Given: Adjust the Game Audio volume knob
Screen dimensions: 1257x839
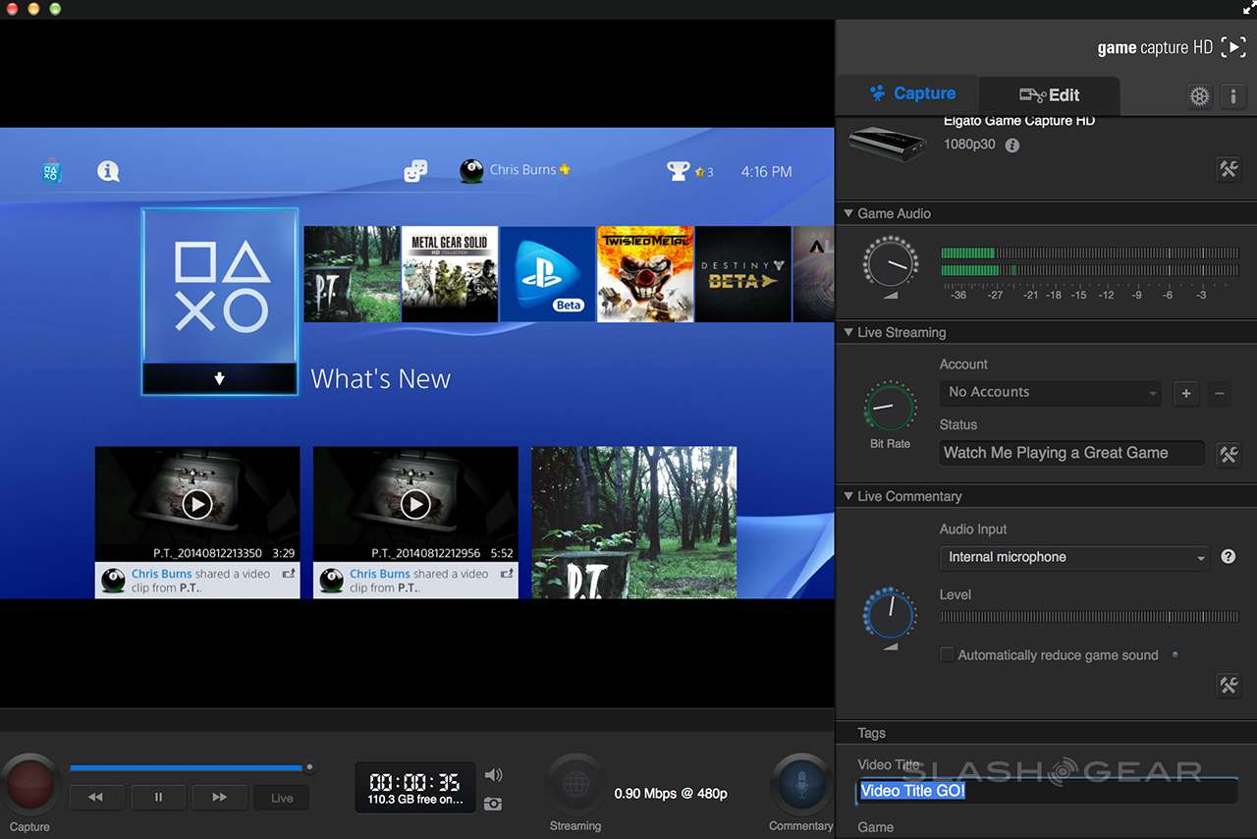Looking at the screenshot, I should coord(890,263).
